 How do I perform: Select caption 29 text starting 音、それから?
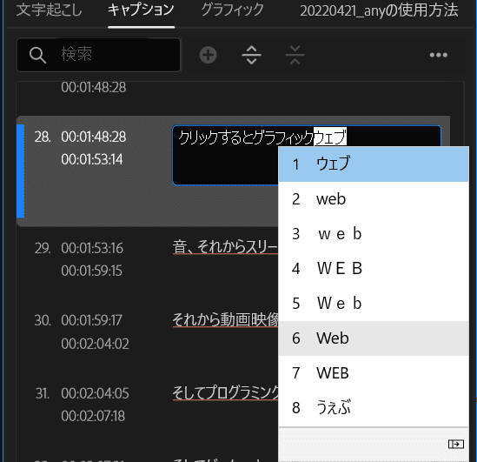pos(225,247)
